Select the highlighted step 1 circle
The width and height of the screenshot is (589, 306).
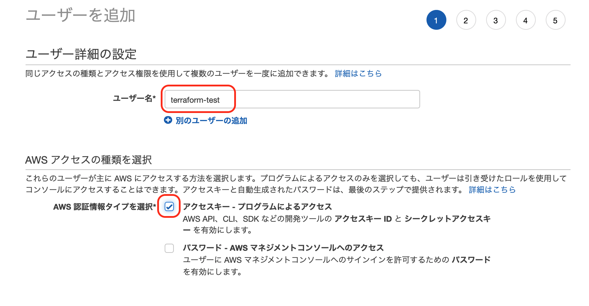pos(436,20)
